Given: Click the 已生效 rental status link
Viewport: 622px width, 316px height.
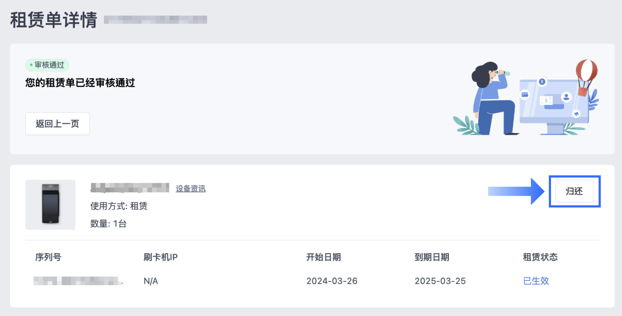Looking at the screenshot, I should tap(536, 281).
